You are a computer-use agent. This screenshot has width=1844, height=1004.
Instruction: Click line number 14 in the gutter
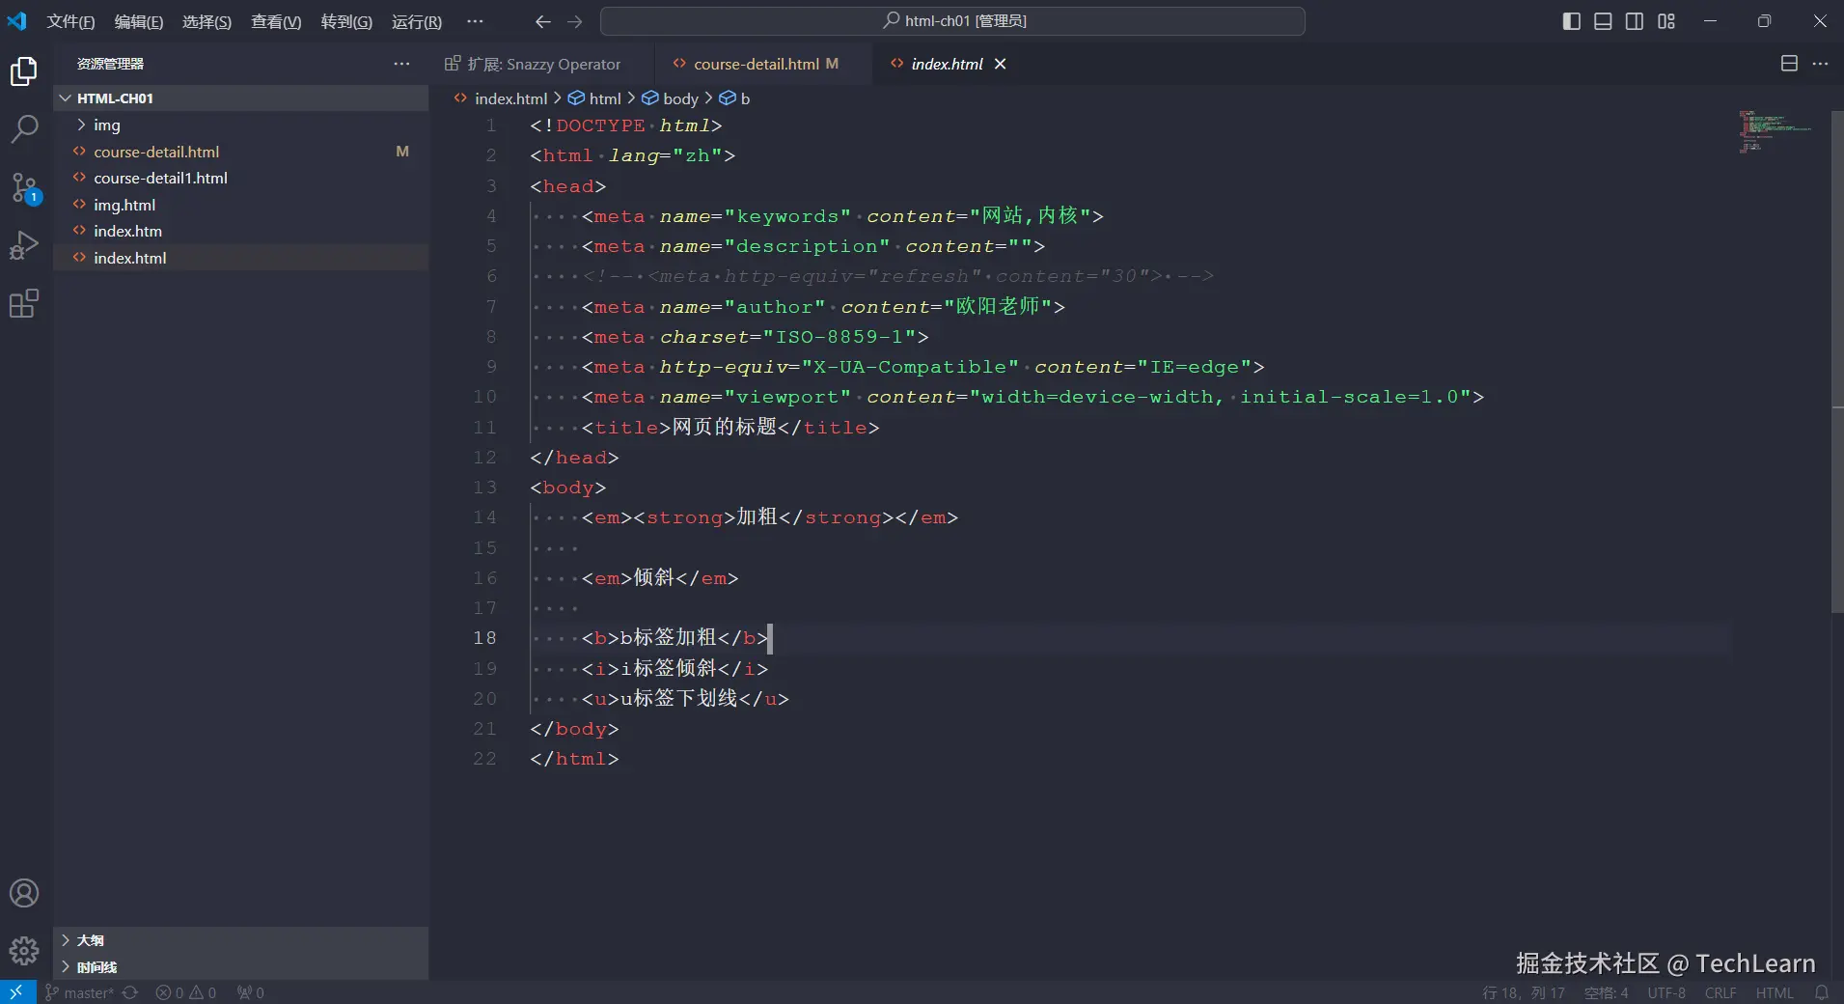point(485,517)
